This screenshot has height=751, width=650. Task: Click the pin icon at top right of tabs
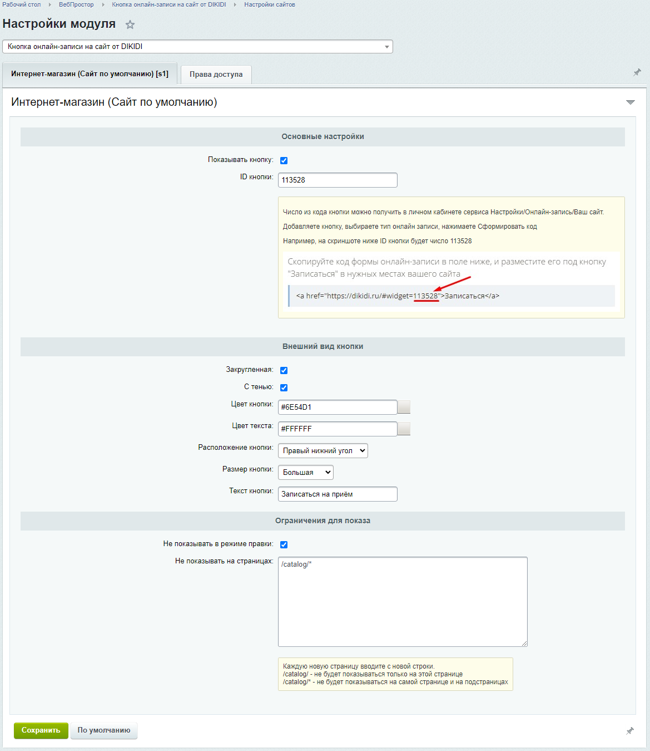(637, 72)
